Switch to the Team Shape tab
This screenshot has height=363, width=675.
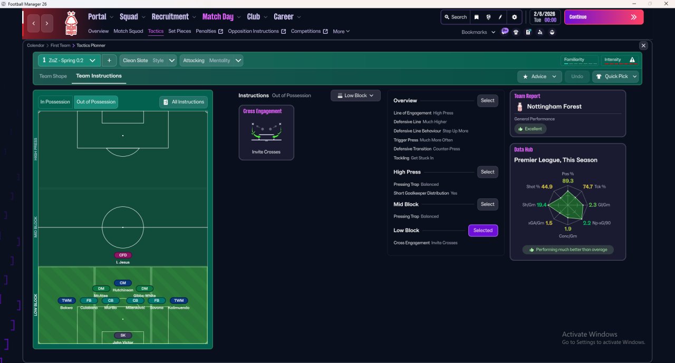(53, 77)
